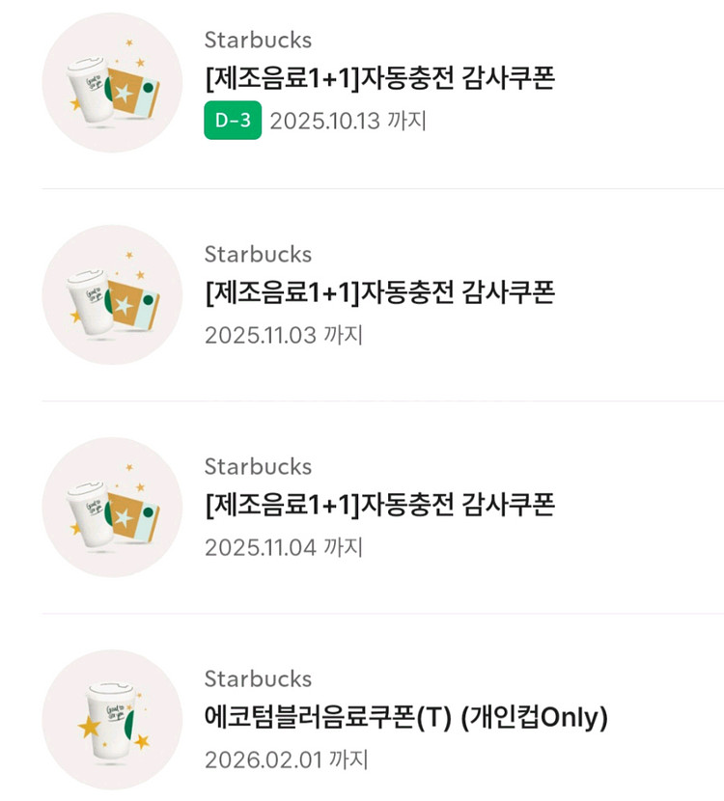Tap Starbucks label on the 2025.11.04 coupon
Screen dimensions: 724x801
click(x=258, y=466)
